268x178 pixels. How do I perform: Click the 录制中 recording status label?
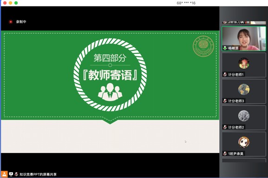pos(21,22)
